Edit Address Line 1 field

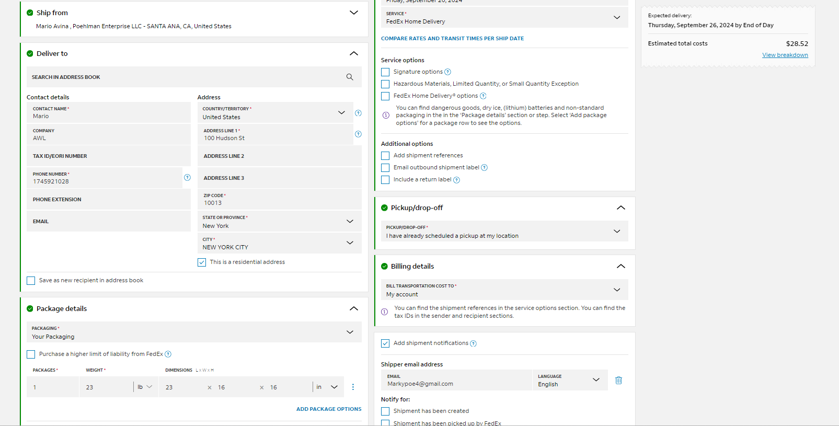click(275, 134)
